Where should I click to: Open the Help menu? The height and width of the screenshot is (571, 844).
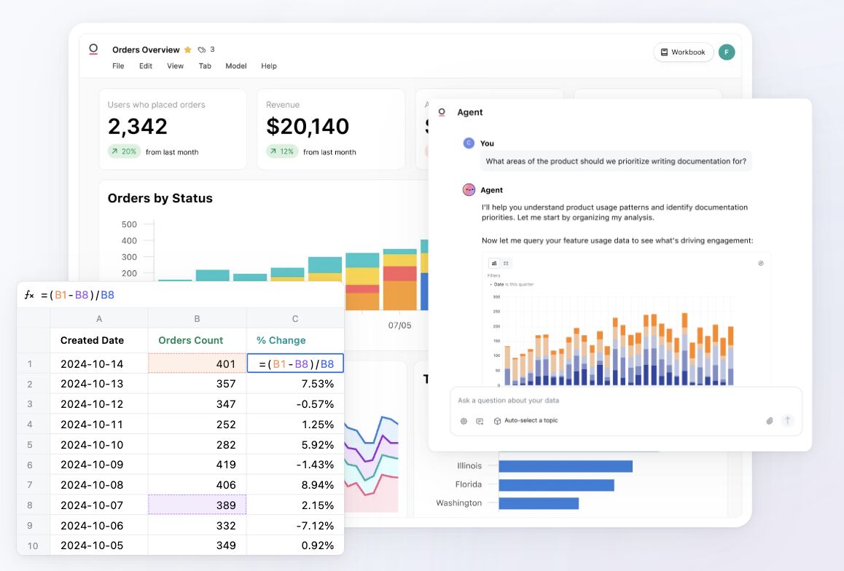pos(269,66)
